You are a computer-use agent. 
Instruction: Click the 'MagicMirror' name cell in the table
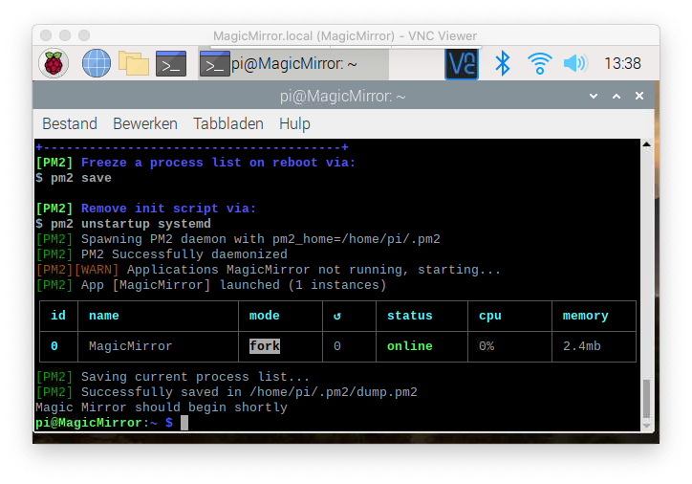click(131, 345)
